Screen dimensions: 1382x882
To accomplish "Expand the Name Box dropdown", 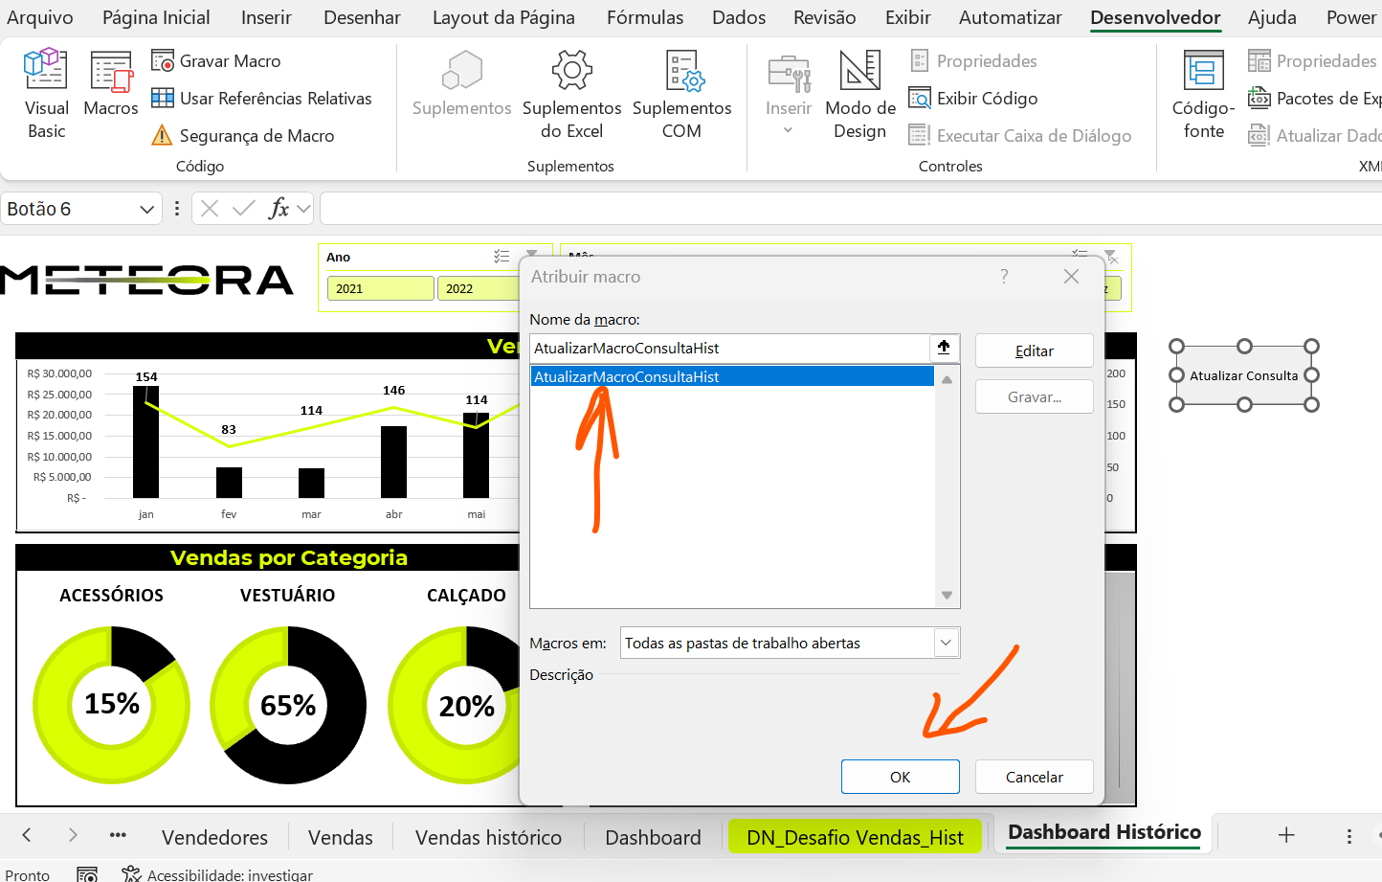I will pyautogui.click(x=146, y=209).
